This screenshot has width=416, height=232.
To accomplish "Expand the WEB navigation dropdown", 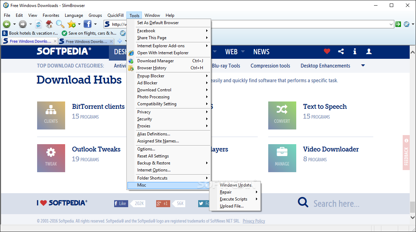I will pos(243,51).
